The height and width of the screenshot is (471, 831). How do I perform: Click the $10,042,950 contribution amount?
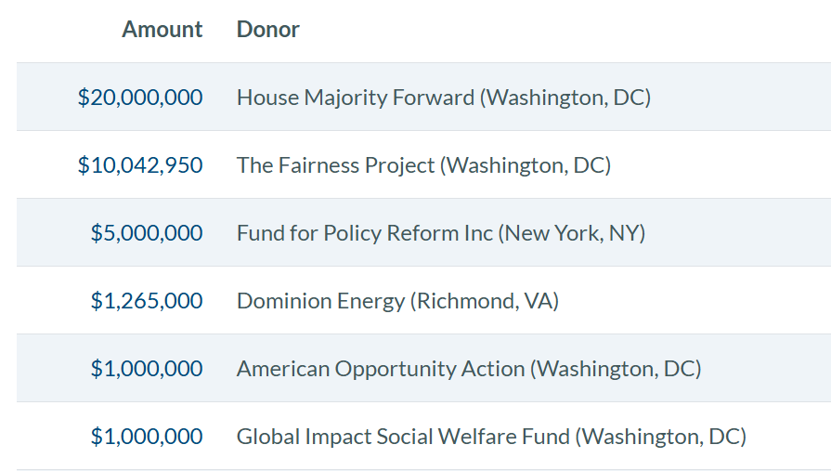click(140, 165)
